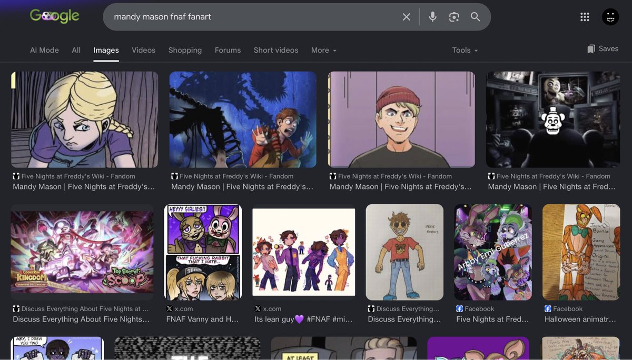The height and width of the screenshot is (360, 632).
Task: Click x.com source under Vanny comic
Action: point(180,309)
